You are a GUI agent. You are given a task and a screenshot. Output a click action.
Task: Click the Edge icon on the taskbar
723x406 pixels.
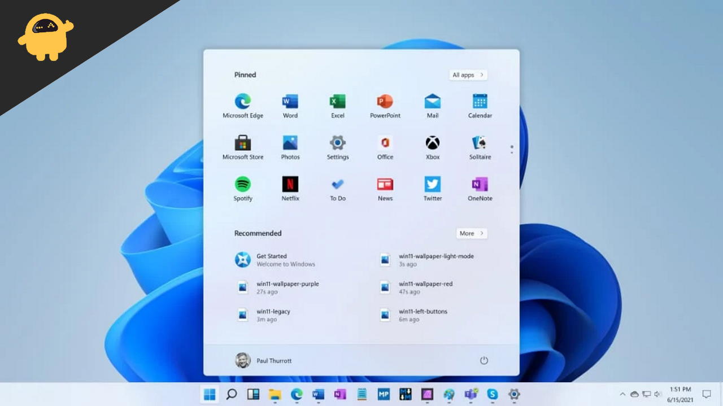pos(297,394)
